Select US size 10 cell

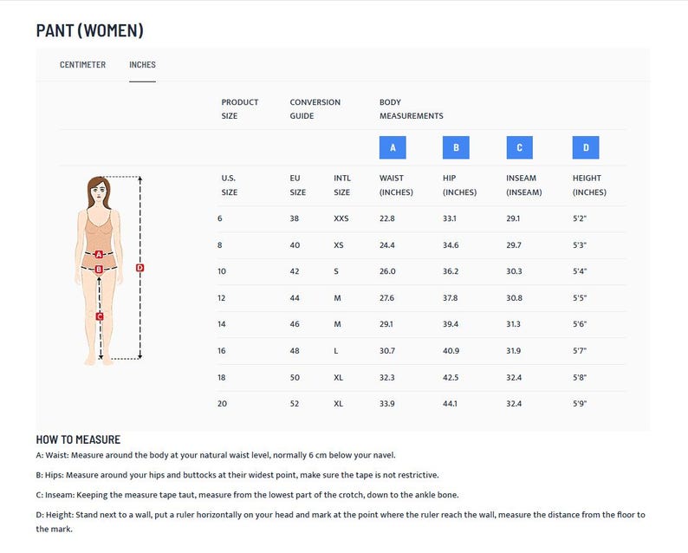point(222,271)
